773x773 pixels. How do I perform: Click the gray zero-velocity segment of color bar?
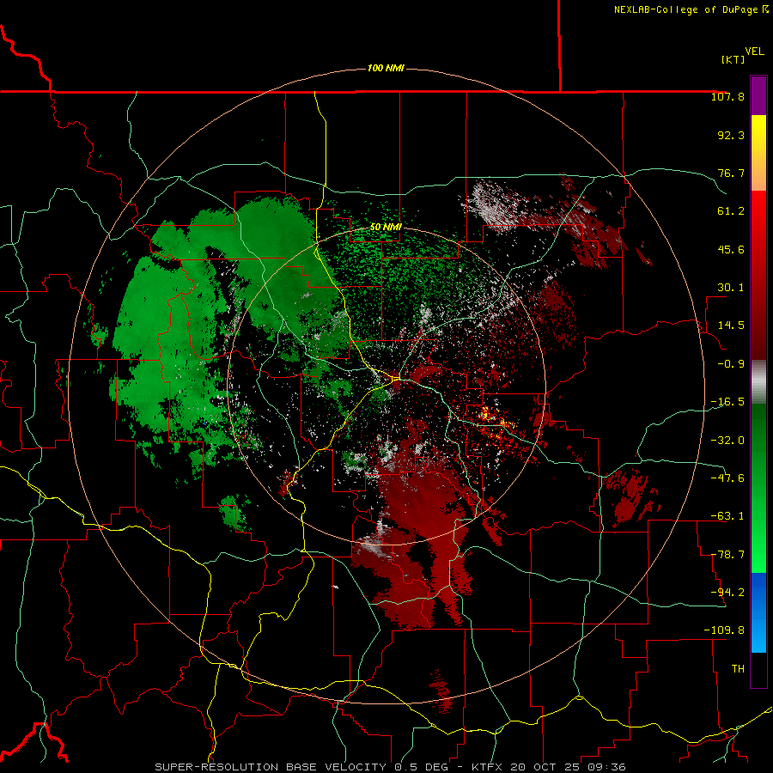tap(758, 382)
